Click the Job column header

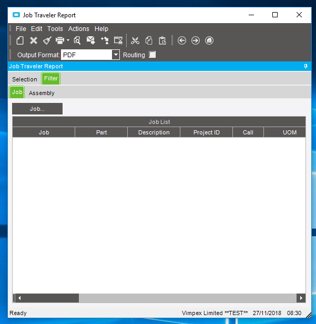click(44, 132)
